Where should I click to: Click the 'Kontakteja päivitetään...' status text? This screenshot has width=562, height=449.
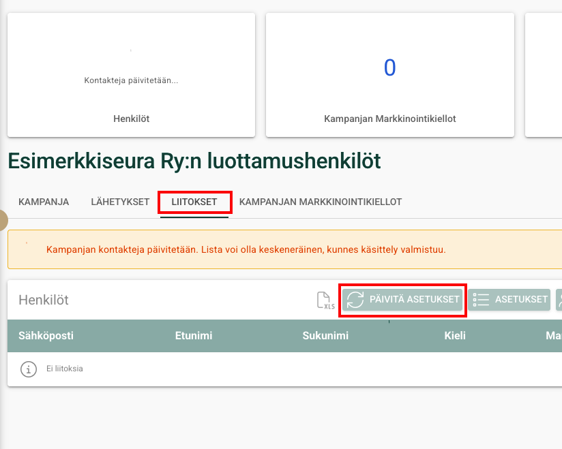(x=131, y=80)
